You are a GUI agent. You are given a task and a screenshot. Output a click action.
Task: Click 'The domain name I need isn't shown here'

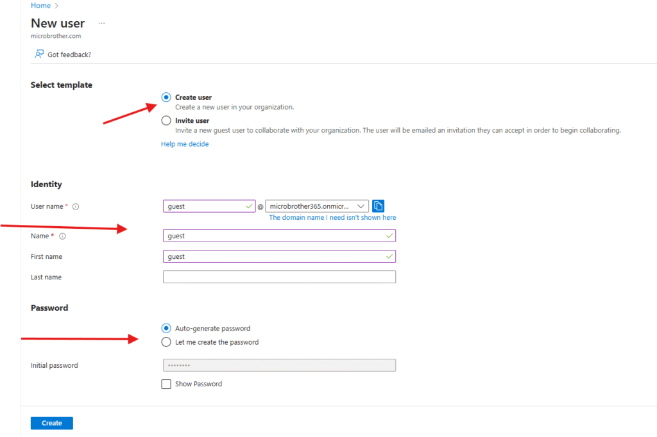(332, 218)
